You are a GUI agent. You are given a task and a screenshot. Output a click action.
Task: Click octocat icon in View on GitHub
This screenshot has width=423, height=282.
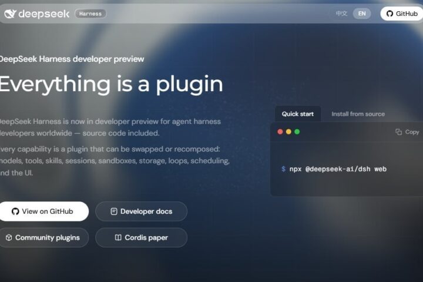coord(15,211)
